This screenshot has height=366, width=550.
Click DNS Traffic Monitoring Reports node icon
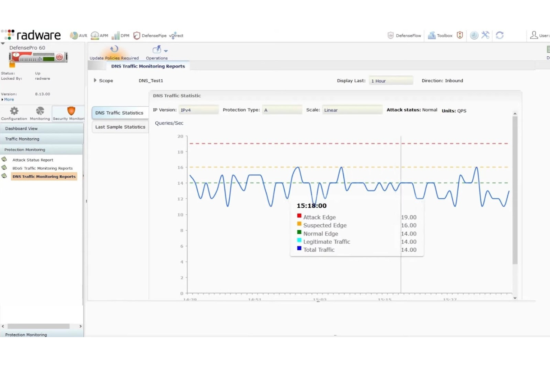pos(4,176)
